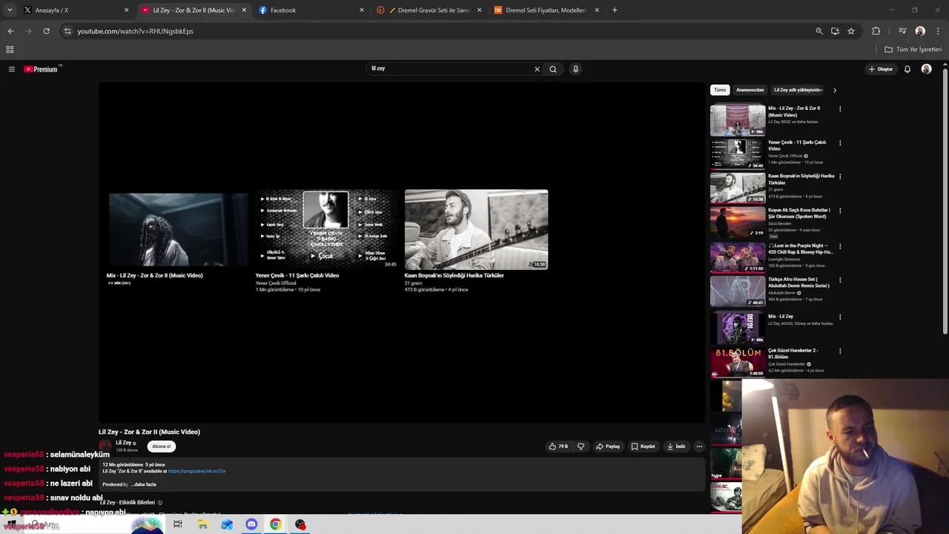Image resolution: width=949 pixels, height=534 pixels.
Task: Open more actions three-dot menu under video
Action: (699, 446)
